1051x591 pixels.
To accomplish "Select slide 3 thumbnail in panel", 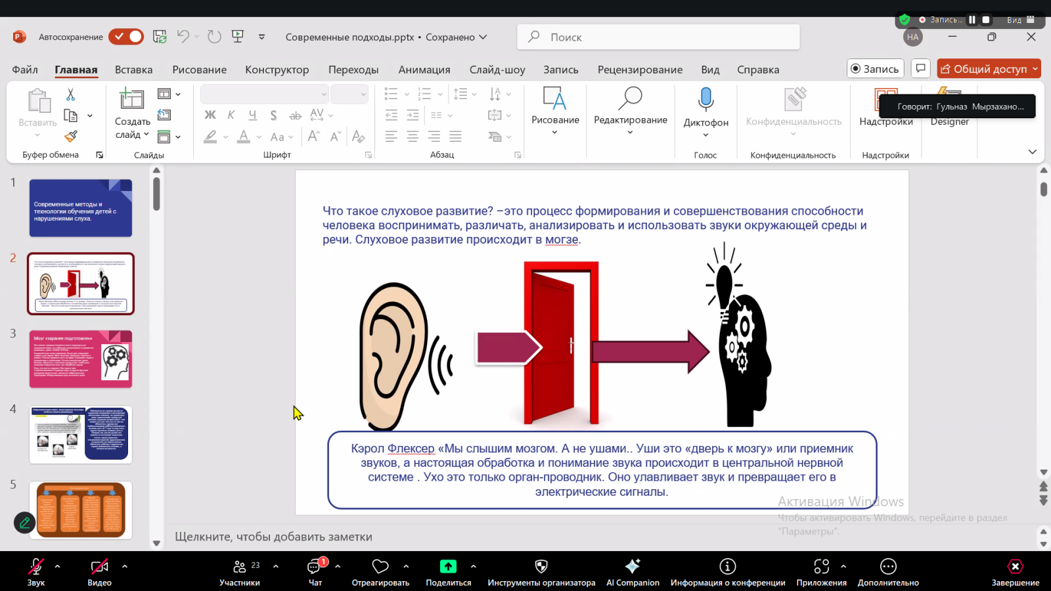I will pyautogui.click(x=81, y=359).
